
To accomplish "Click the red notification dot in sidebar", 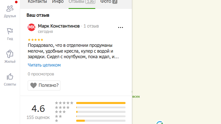I will click(16, 2).
